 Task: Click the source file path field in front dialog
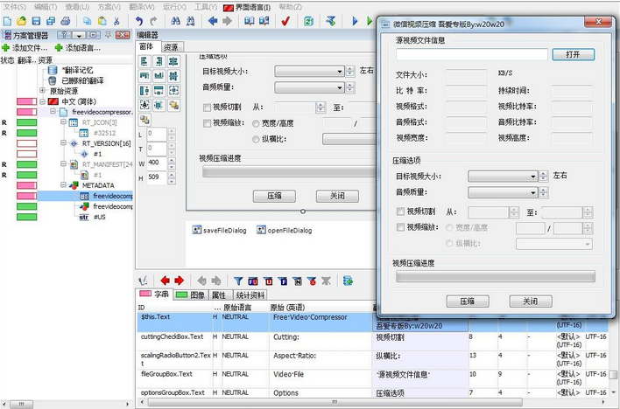(x=472, y=54)
